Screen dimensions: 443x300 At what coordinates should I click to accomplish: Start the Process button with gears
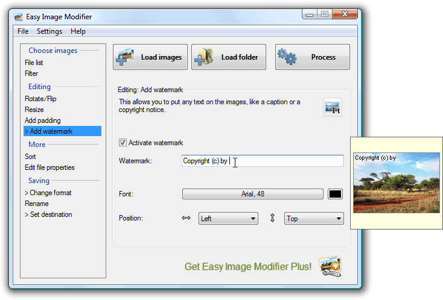313,57
